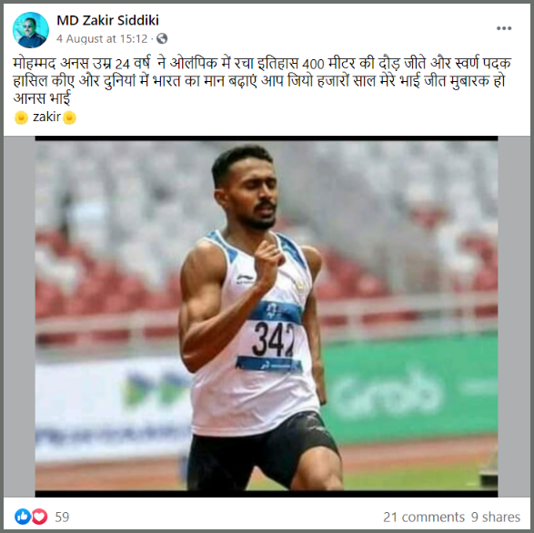This screenshot has width=534, height=533.
Task: Click the Li-Ning logo on runner's vest
Action: coord(246,278)
